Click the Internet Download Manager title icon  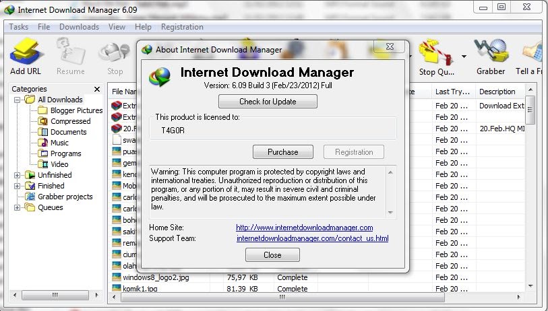pos(9,10)
